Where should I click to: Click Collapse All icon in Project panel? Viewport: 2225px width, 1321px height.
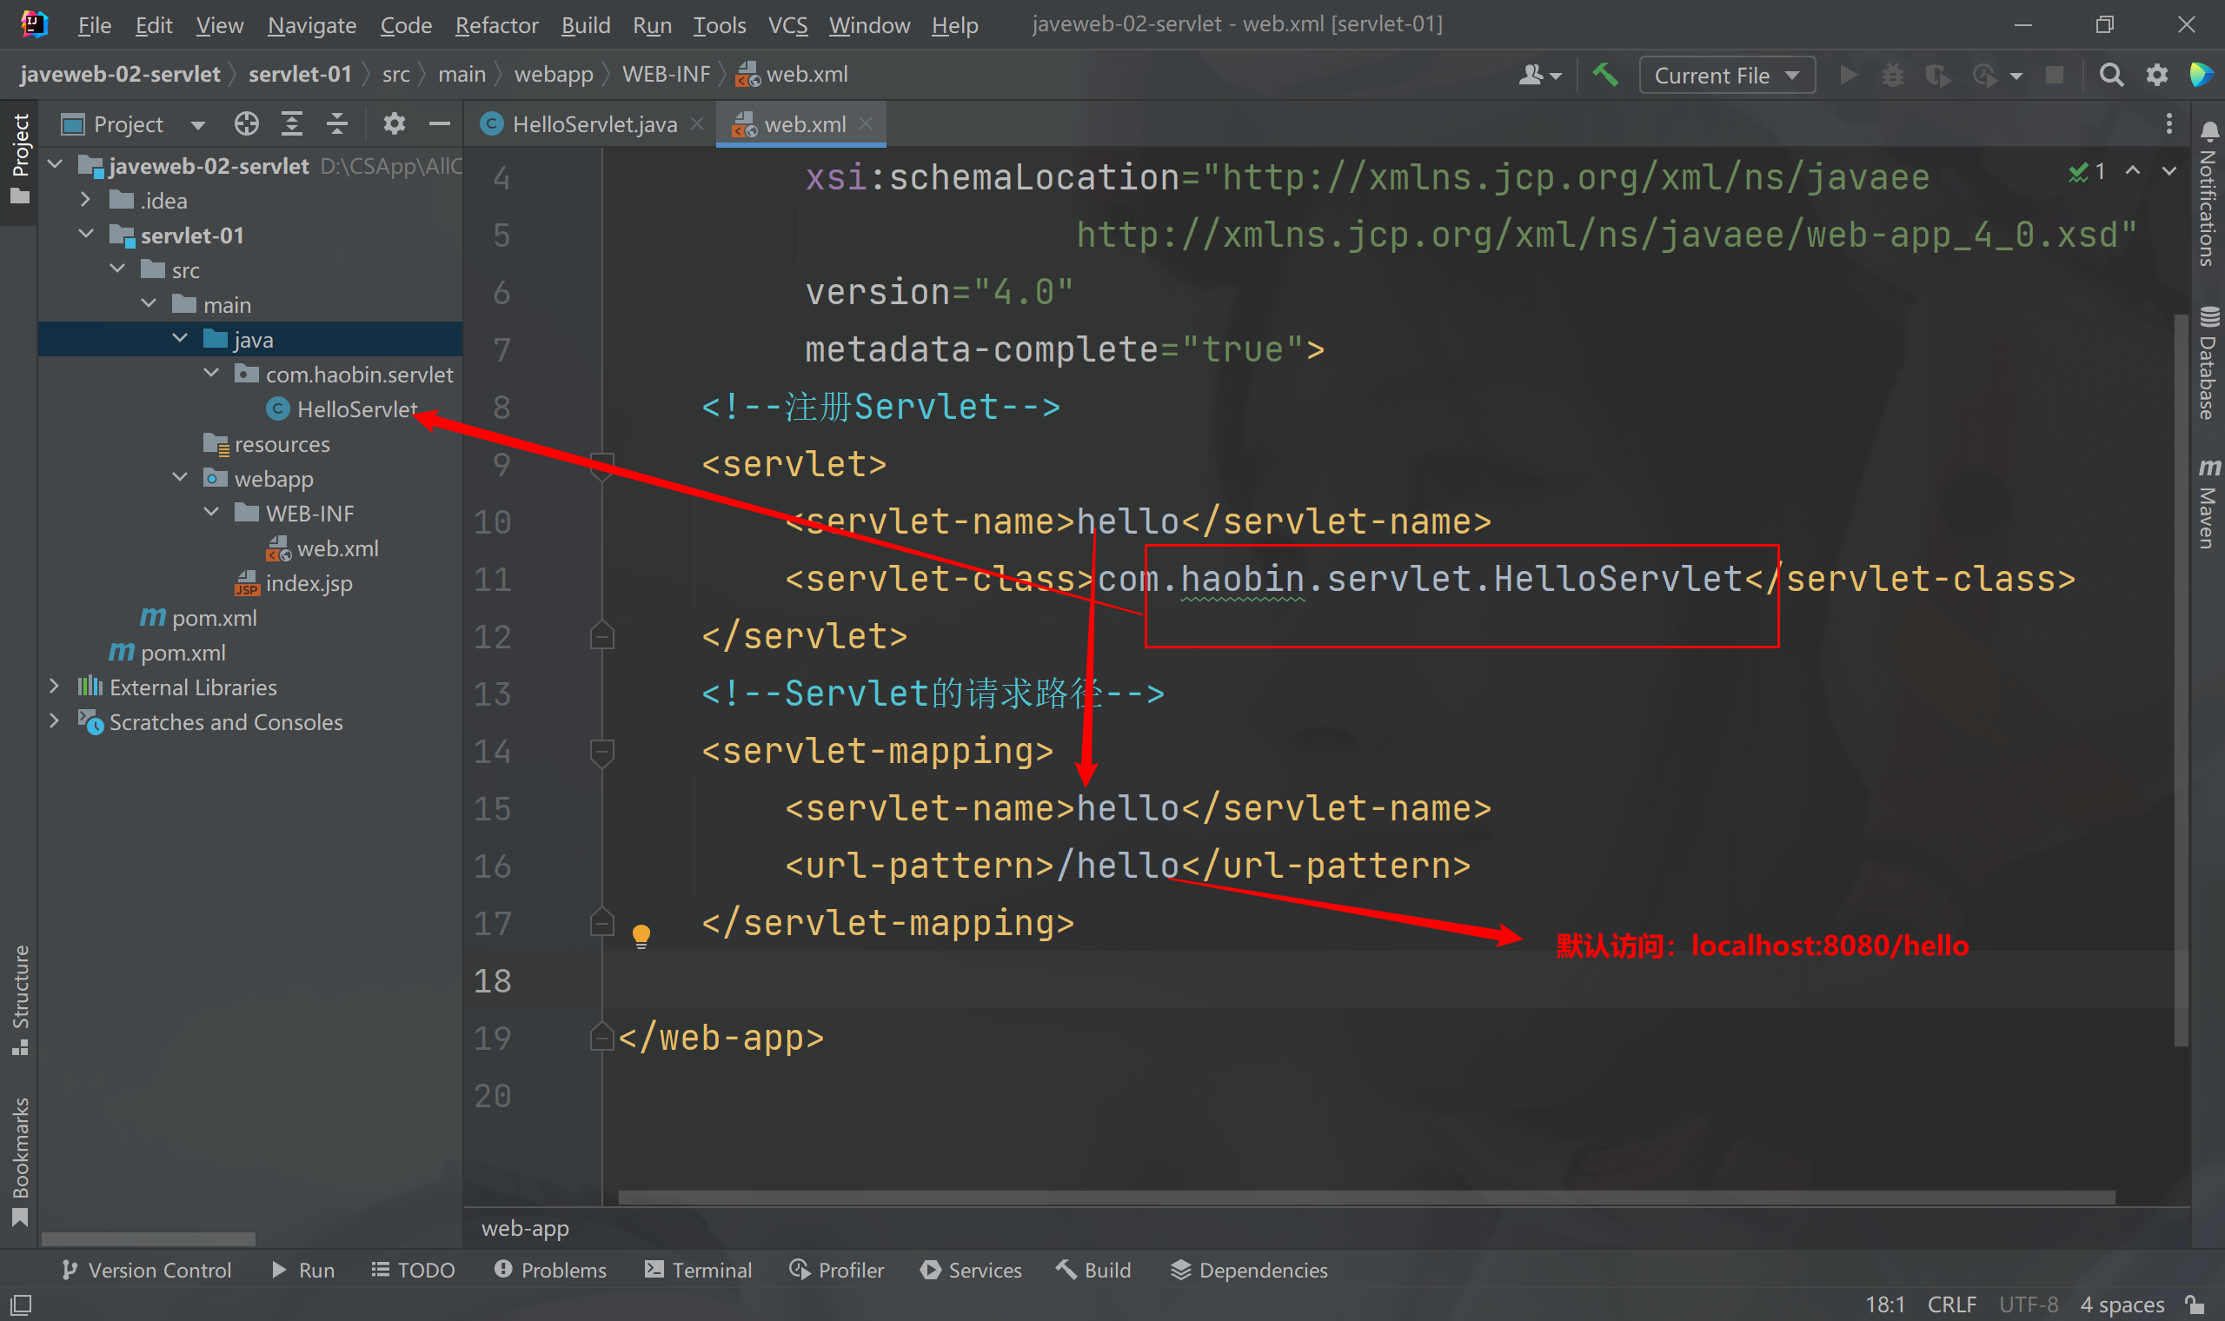pyautogui.click(x=336, y=123)
